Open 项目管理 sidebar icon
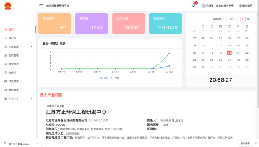The image size is (259, 147). 5,81
